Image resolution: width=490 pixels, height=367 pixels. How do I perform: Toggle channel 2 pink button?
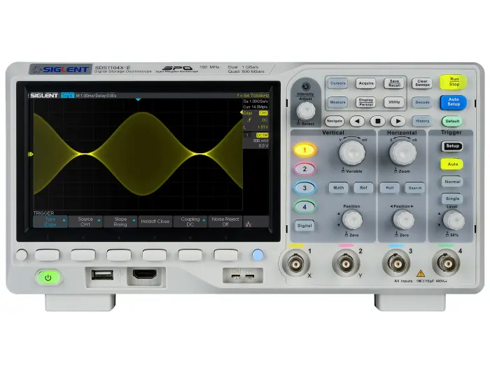(304, 169)
